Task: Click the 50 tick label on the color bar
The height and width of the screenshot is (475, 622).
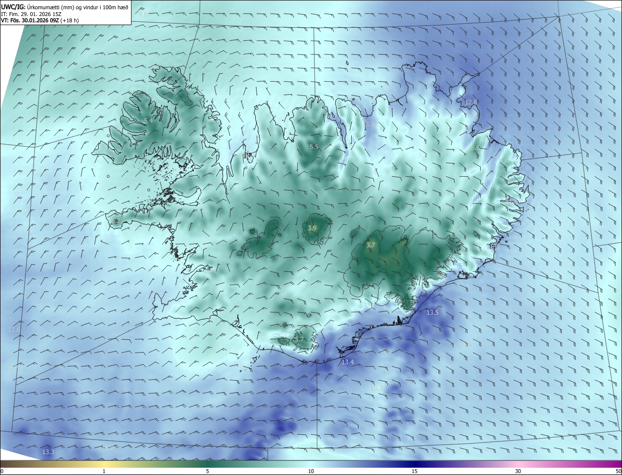Action: (618, 471)
